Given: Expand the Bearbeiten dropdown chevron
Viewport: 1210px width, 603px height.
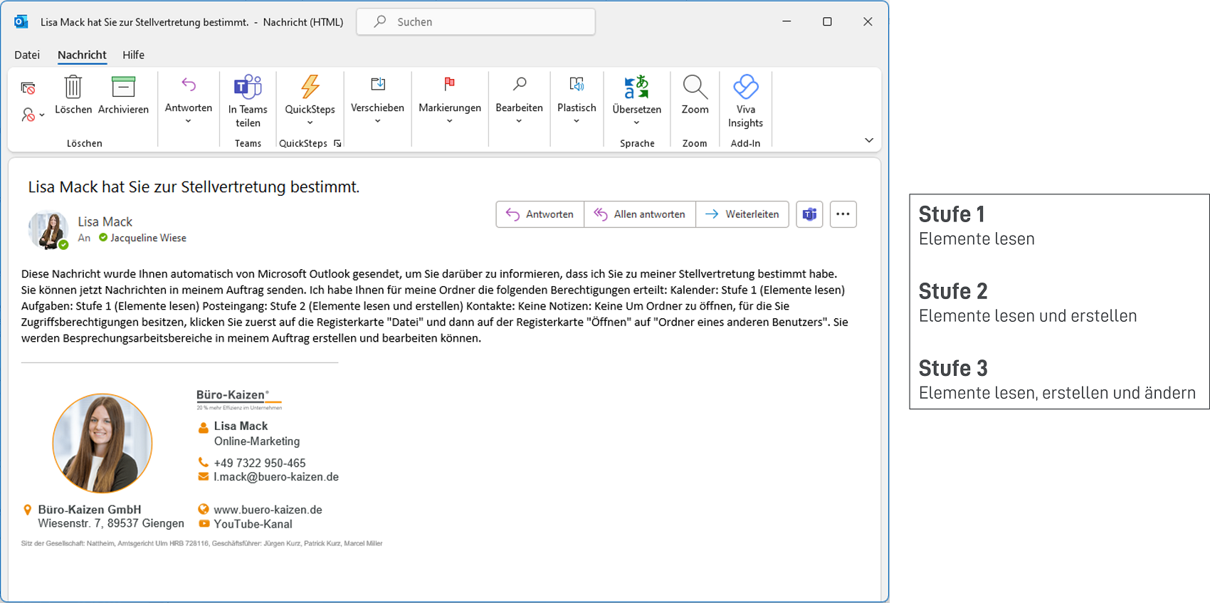Looking at the screenshot, I should click(x=520, y=122).
